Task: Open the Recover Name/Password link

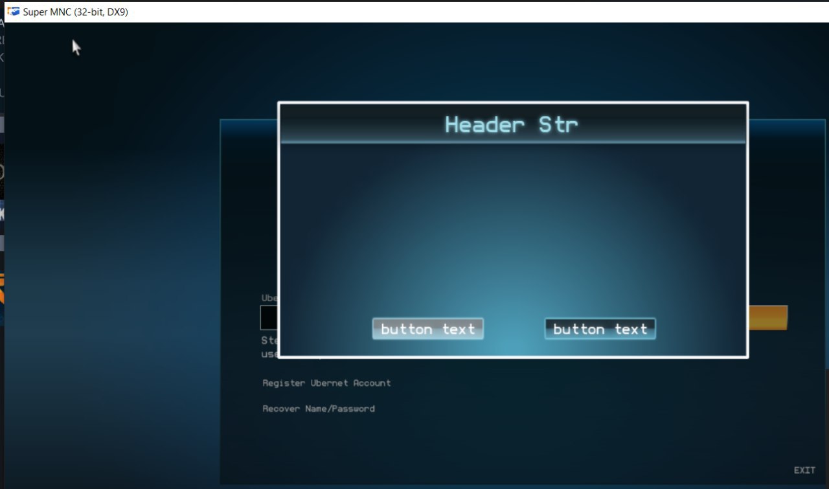Action: click(319, 409)
